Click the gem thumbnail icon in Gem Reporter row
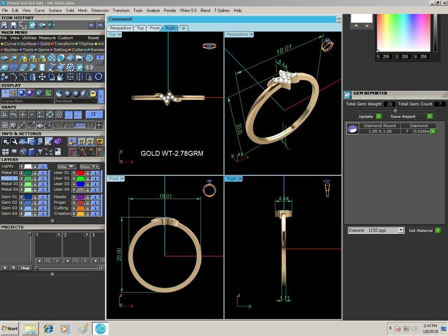The image size is (448, 336). pyautogui.click(x=352, y=129)
